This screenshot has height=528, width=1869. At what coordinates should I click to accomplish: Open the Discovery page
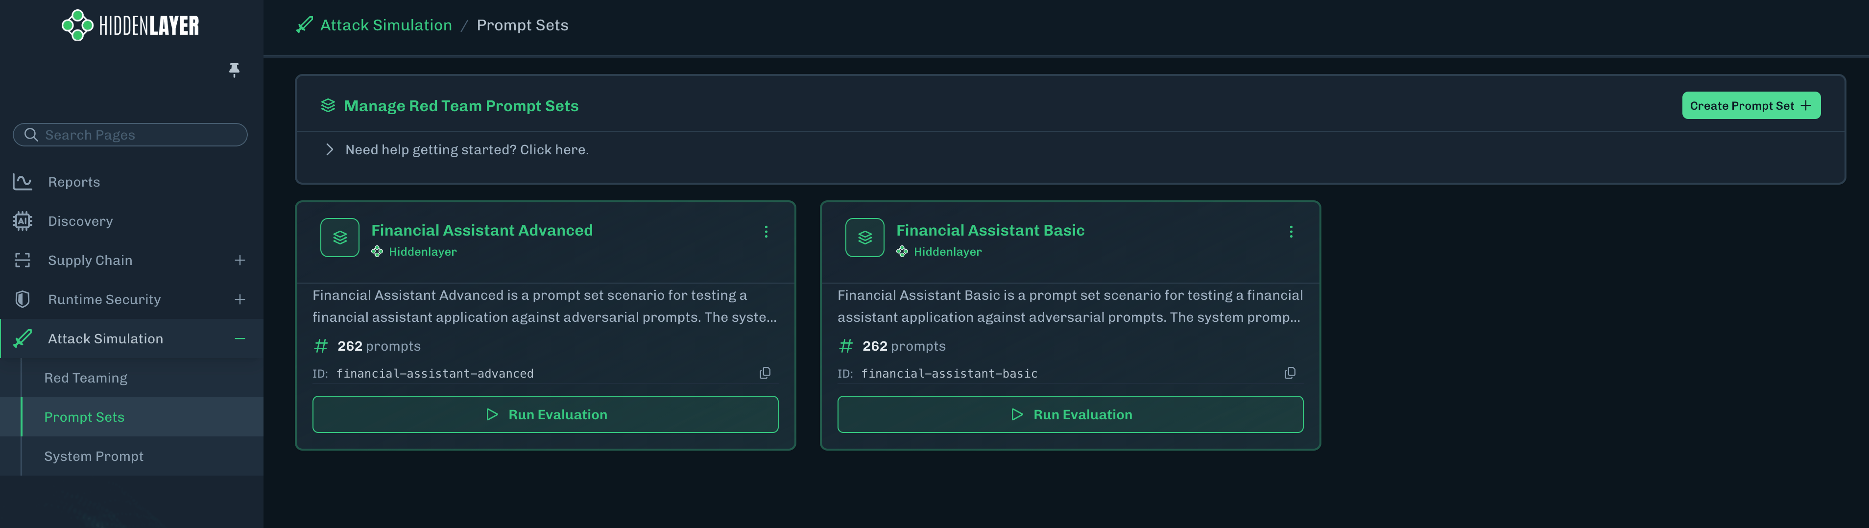pyautogui.click(x=80, y=221)
